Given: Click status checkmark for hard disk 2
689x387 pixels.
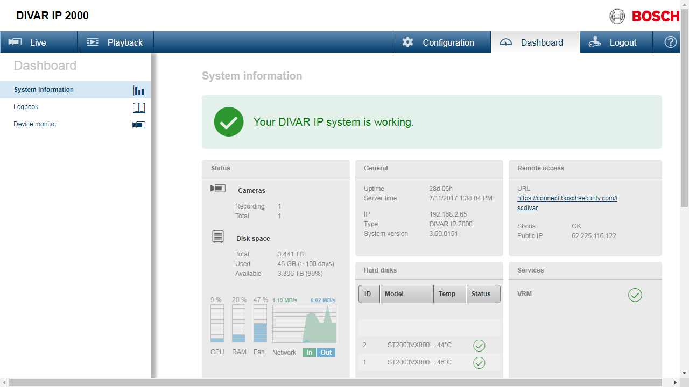Looking at the screenshot, I should tap(479, 345).
